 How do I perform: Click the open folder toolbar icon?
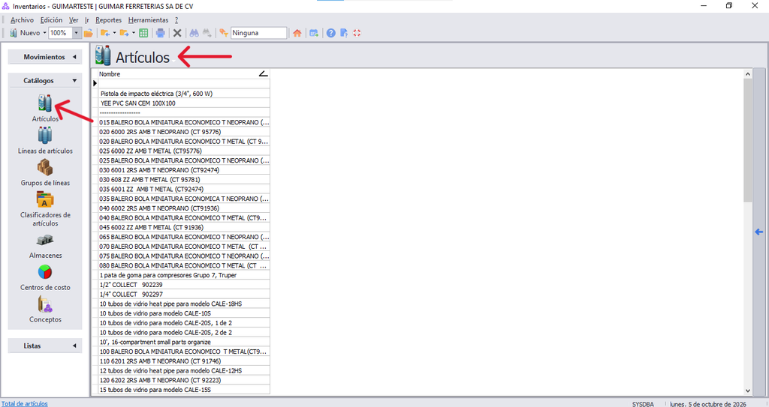point(89,33)
